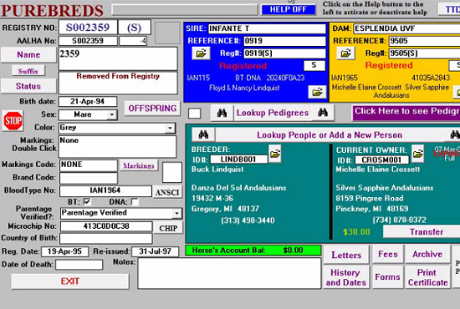Open the sire owner folder icon near Floyd & Nancy Lindquist
The height and width of the screenshot is (309, 460).
click(x=317, y=92)
